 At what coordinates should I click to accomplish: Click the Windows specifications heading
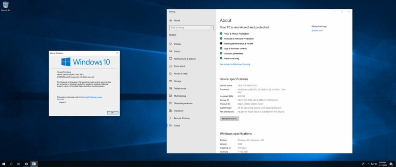coord(236,134)
